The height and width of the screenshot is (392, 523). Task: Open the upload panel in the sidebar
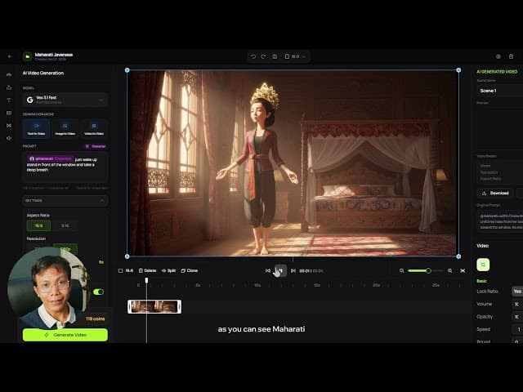(x=9, y=87)
